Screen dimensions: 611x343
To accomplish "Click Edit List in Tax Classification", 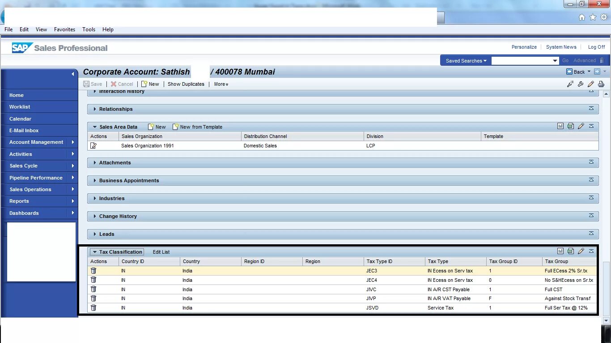I will (161, 252).
